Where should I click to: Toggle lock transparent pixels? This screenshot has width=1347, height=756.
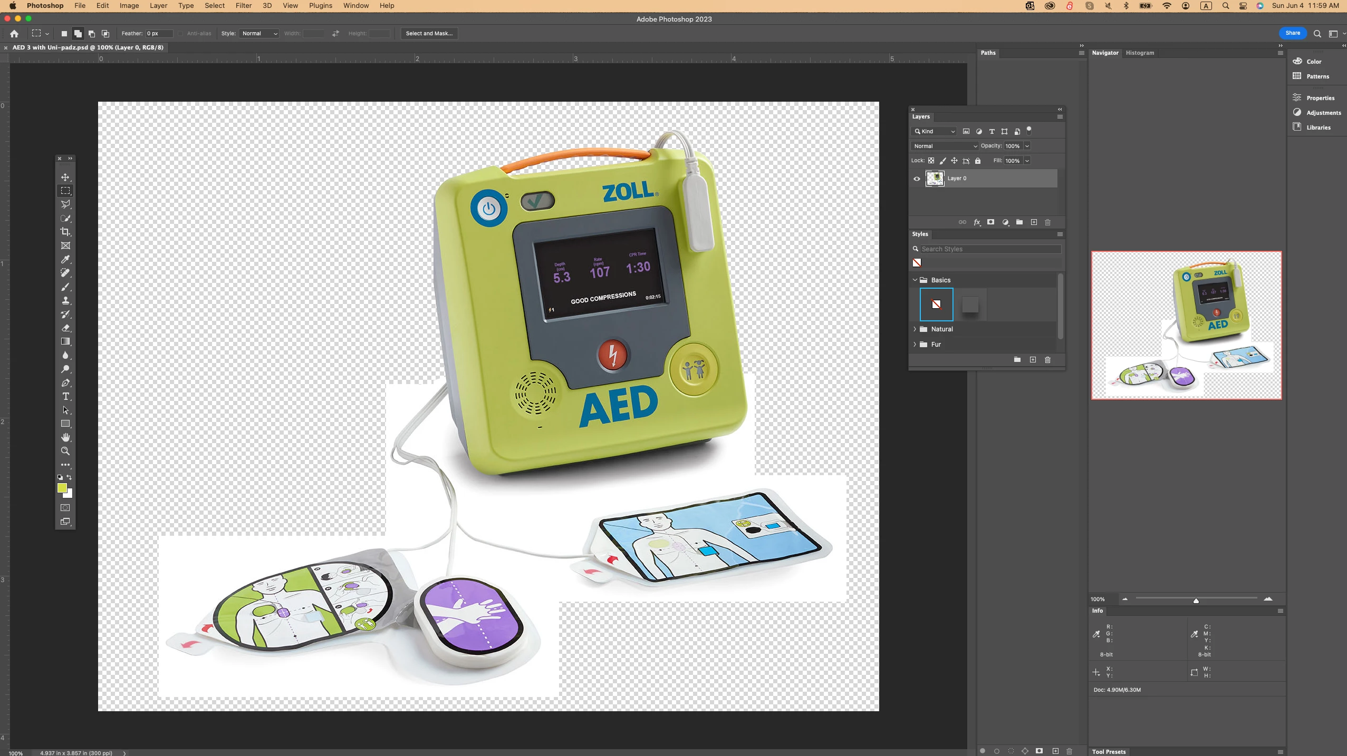point(931,161)
